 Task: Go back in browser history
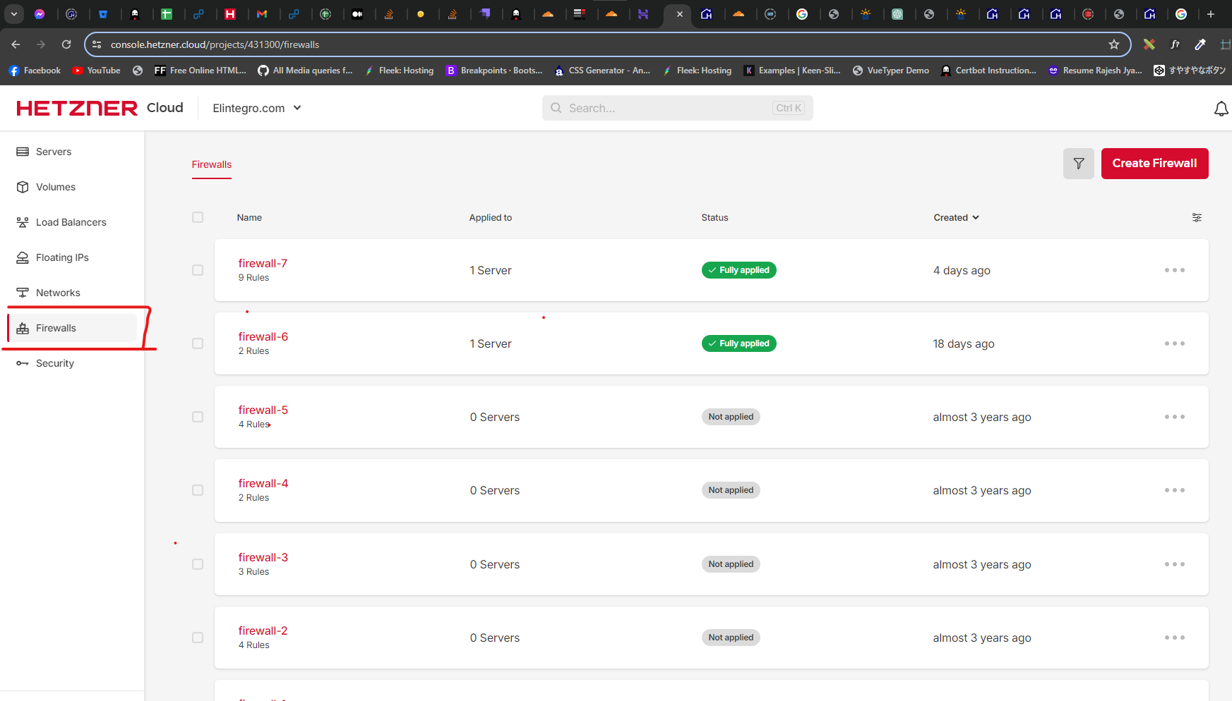16,44
